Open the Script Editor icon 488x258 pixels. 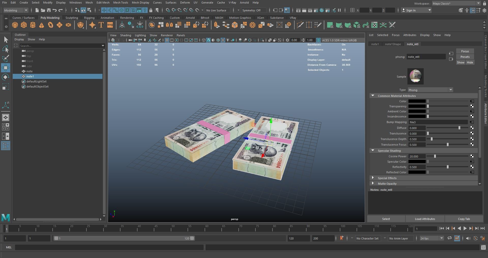tap(483, 247)
